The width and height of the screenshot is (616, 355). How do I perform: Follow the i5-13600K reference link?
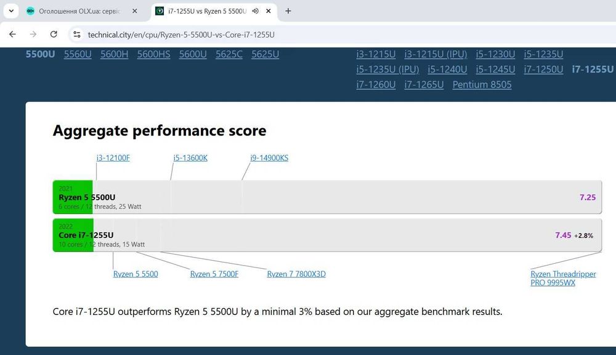point(190,158)
